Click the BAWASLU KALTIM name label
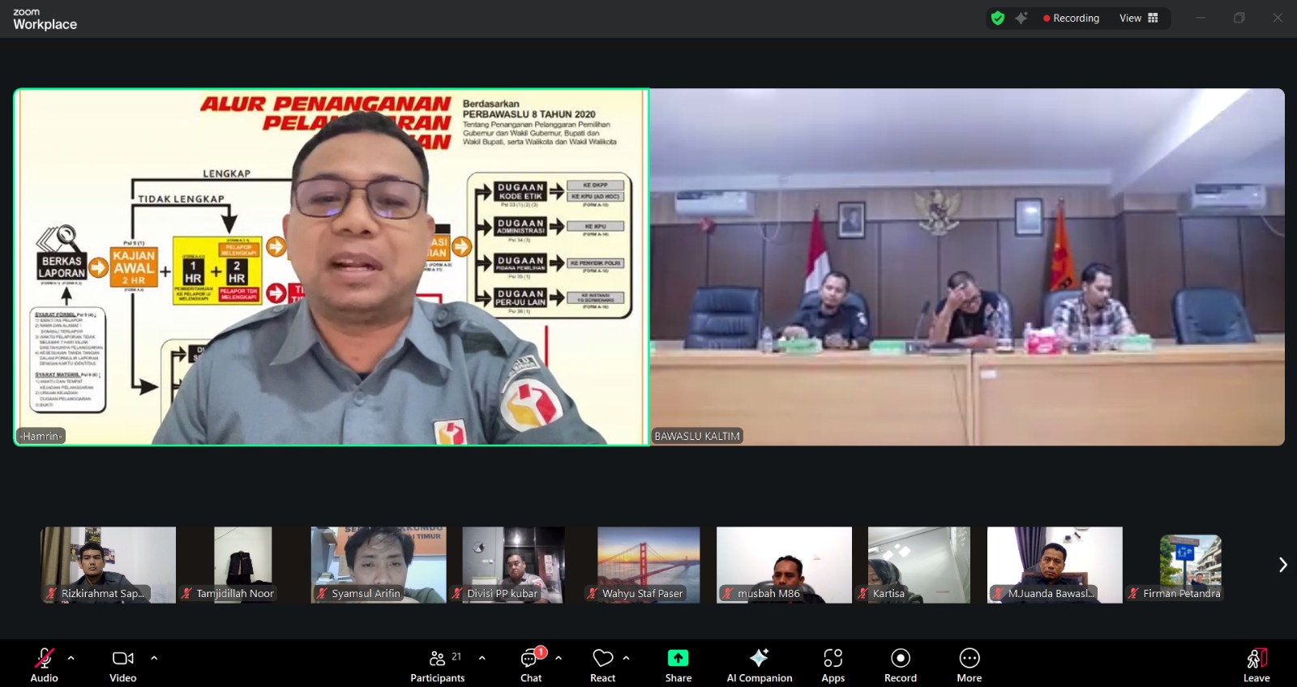The height and width of the screenshot is (687, 1297). pyautogui.click(x=697, y=436)
